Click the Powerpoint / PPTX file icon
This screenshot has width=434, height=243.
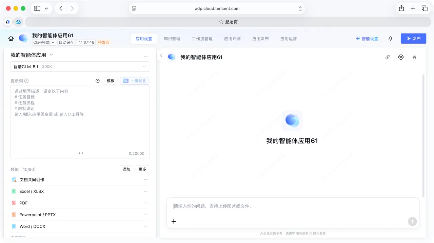point(14,215)
